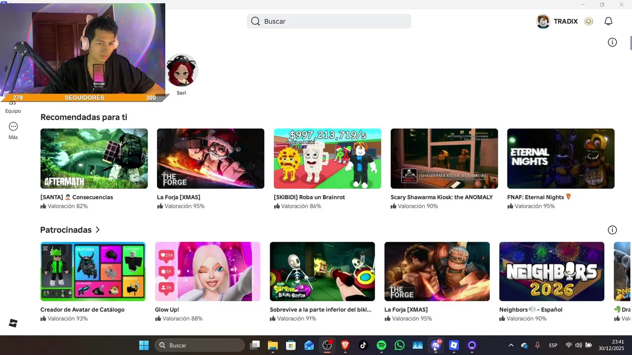Screen dimensions: 632x355
Task: Click the Windows taskbar Buscar box
Action: coord(199,345)
